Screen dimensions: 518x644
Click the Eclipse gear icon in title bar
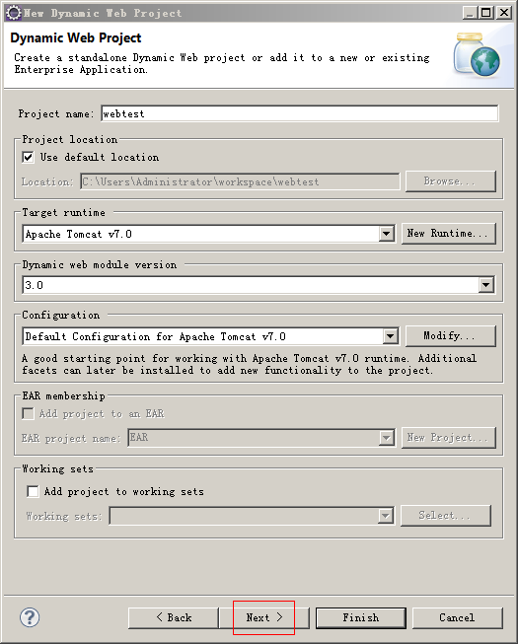tap(13, 12)
